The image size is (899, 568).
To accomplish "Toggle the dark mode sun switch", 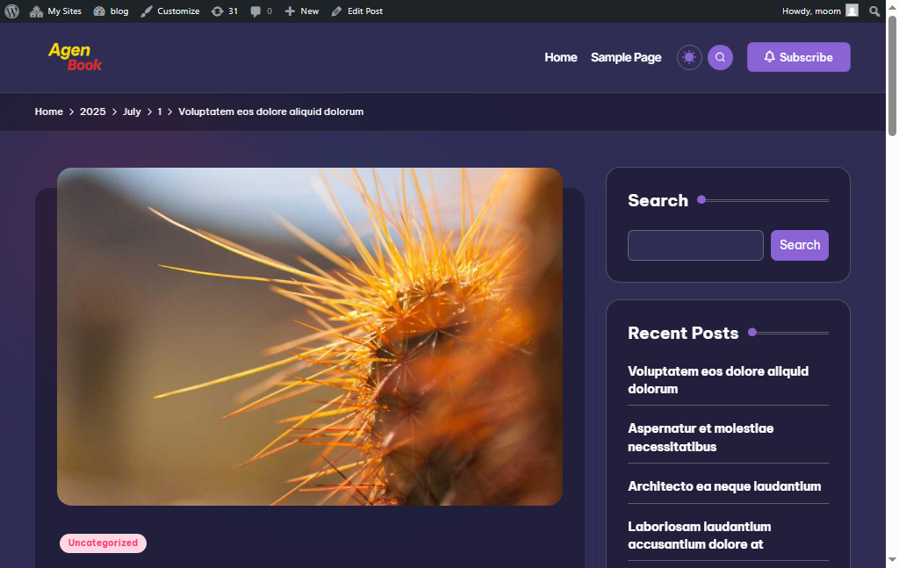I will pos(689,56).
